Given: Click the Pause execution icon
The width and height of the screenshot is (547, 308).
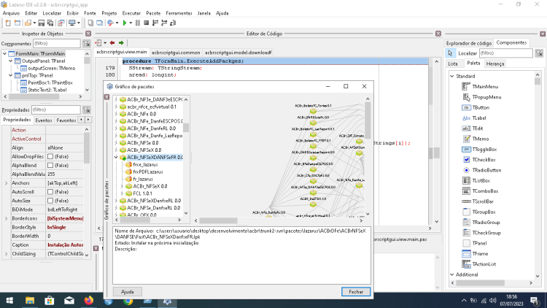Looking at the screenshot, I should 138,23.
